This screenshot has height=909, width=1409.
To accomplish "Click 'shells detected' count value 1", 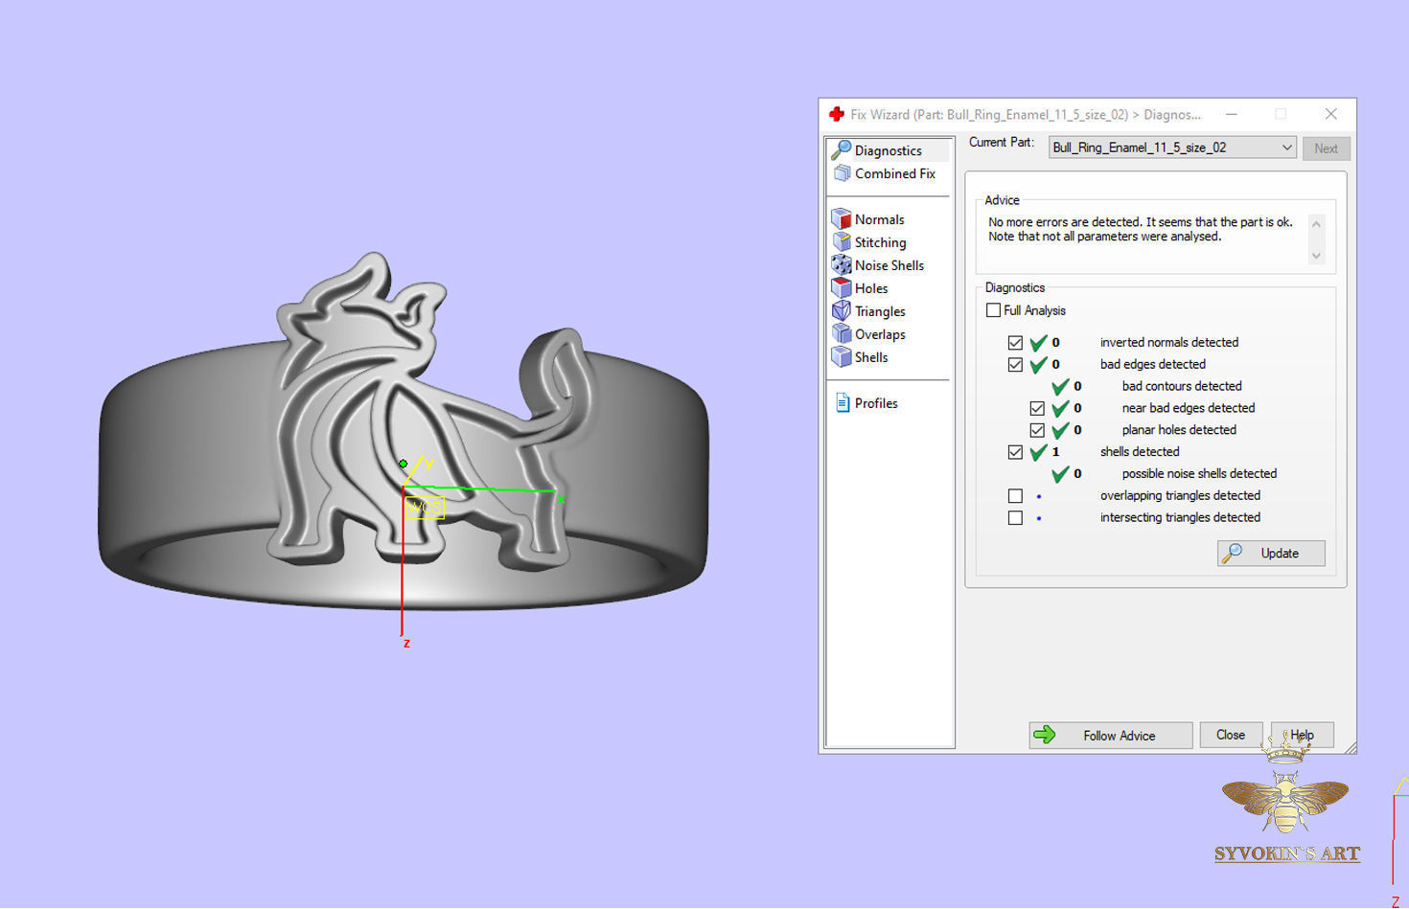I will 1055,452.
